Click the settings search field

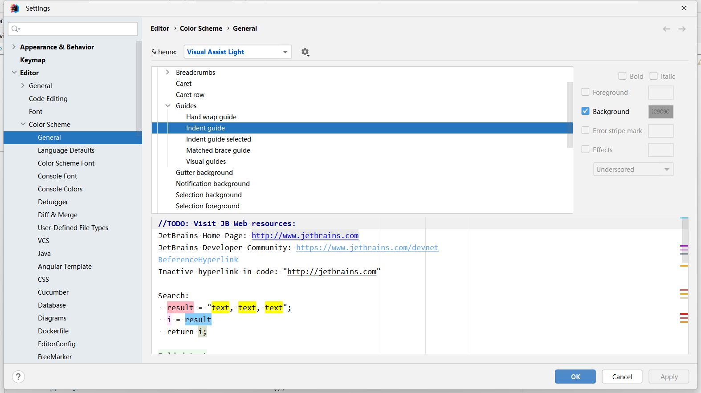tap(73, 29)
